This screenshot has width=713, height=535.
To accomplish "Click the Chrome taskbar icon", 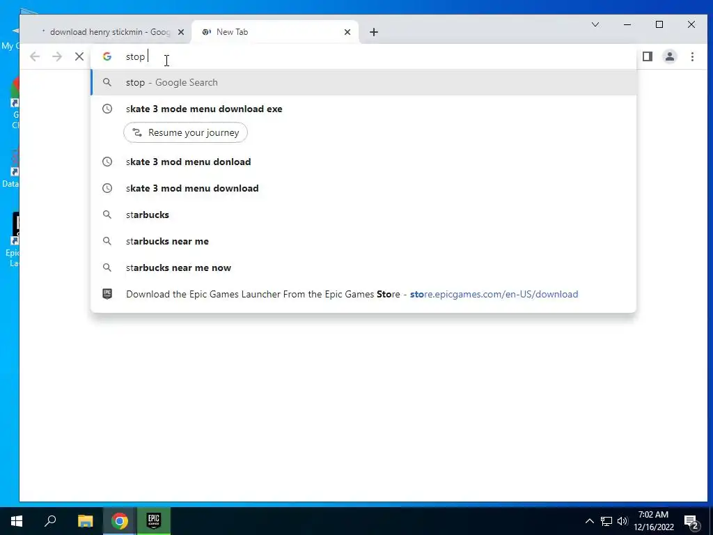I will coord(120,521).
